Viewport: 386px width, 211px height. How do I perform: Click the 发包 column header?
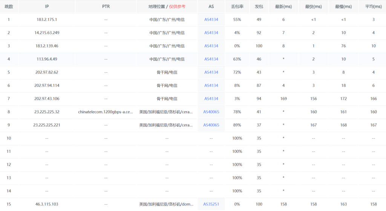(259, 6)
